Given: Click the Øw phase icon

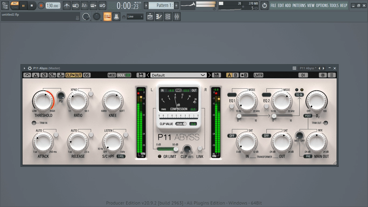Looking at the screenshot, I should [53, 75].
